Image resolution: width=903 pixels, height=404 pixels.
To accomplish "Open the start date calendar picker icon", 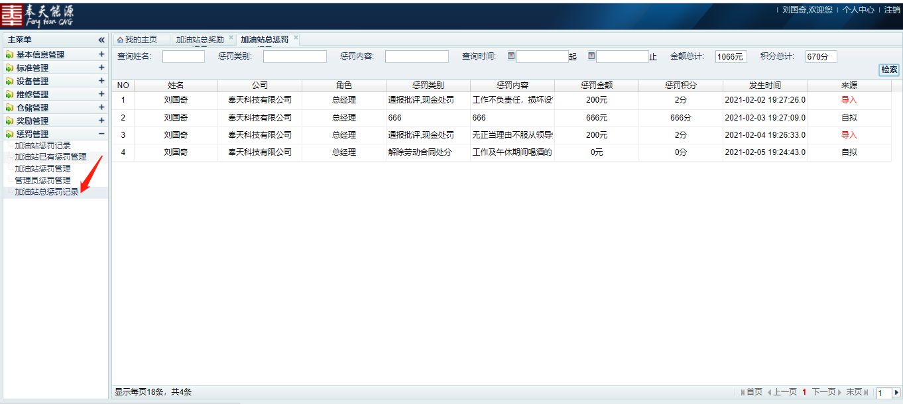I will tap(511, 56).
